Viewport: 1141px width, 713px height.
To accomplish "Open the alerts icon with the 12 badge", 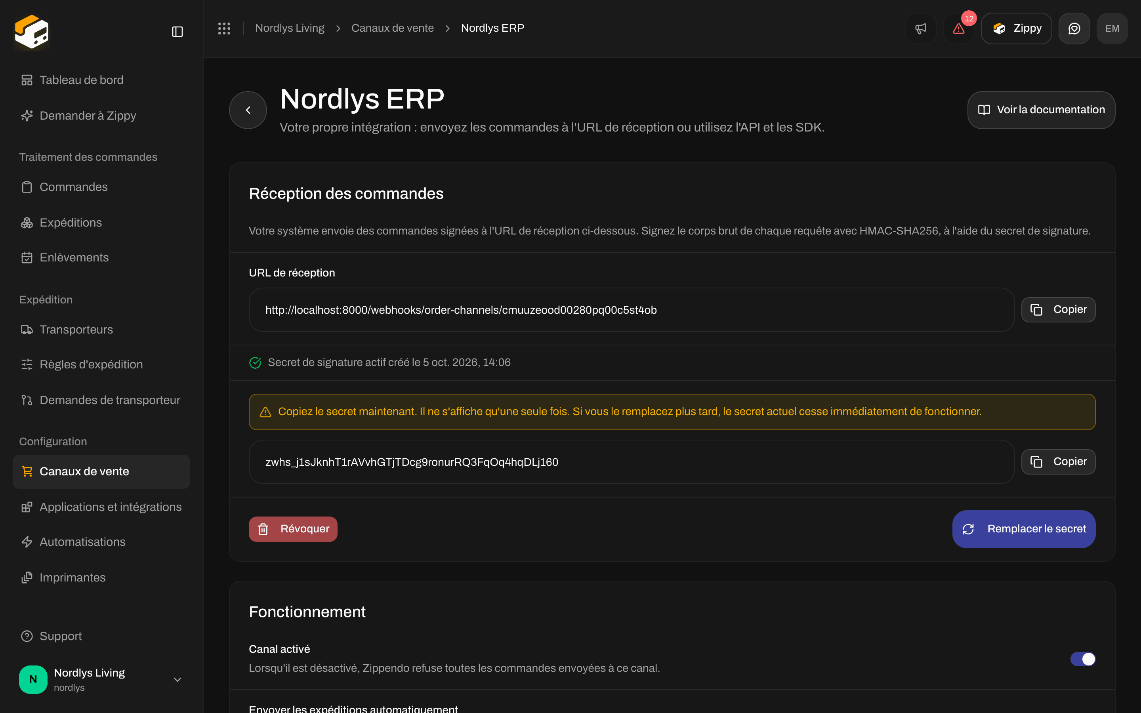I will pos(958,28).
